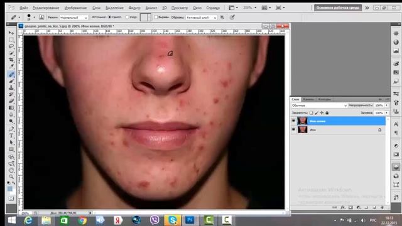Viewport: 402px width, 226px height.
Task: Select the Eraser tool
Action: click(11, 101)
